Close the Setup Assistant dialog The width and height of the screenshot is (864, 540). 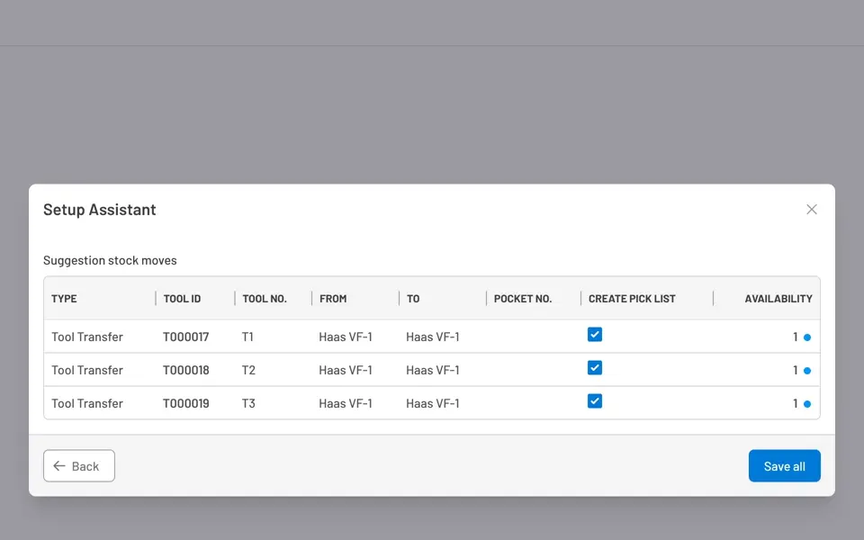811,210
